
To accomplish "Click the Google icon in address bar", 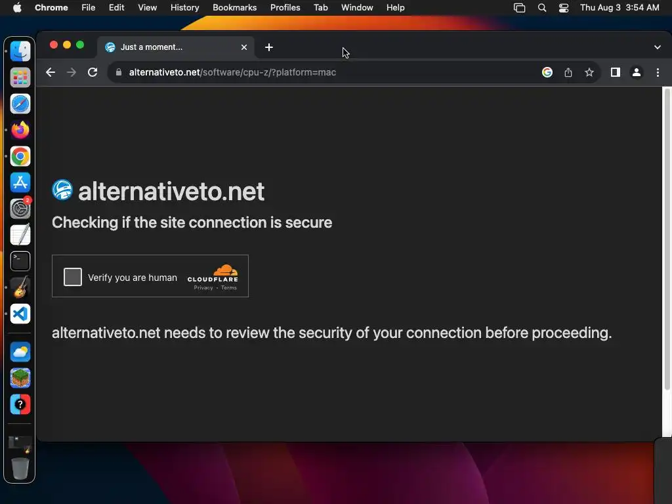I will point(547,72).
